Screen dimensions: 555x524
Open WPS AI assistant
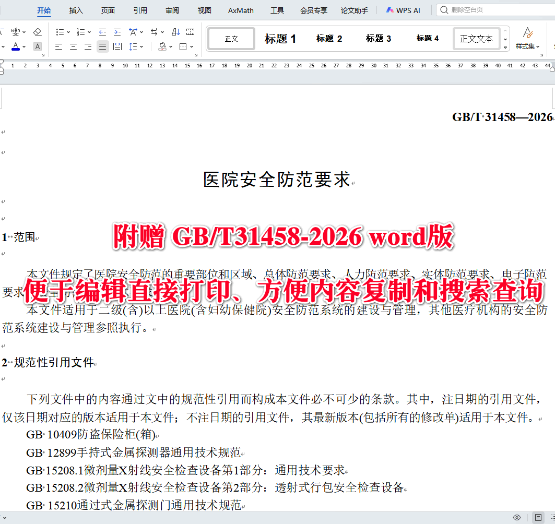coord(403,10)
